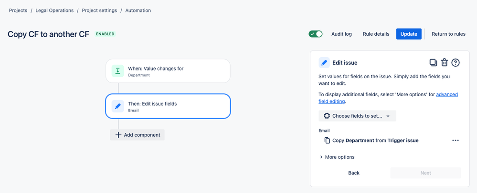Click the blue pencil icon in Edit issue panel

[324, 62]
